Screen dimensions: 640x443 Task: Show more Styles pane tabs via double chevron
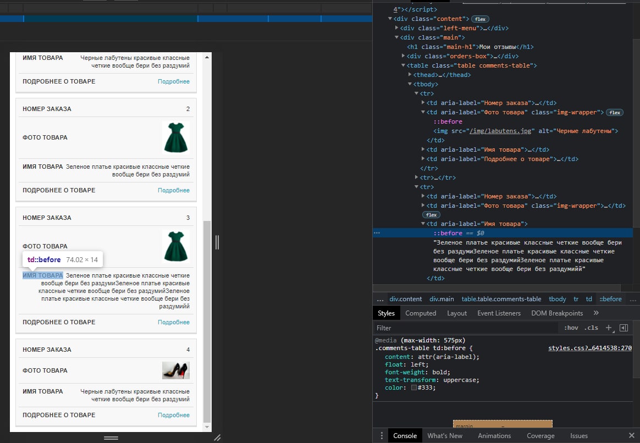pos(596,313)
